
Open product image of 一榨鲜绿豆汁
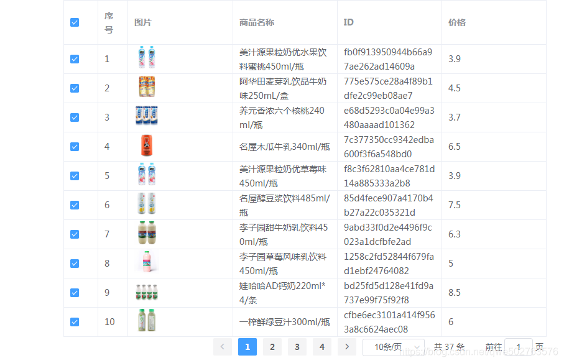point(147,320)
